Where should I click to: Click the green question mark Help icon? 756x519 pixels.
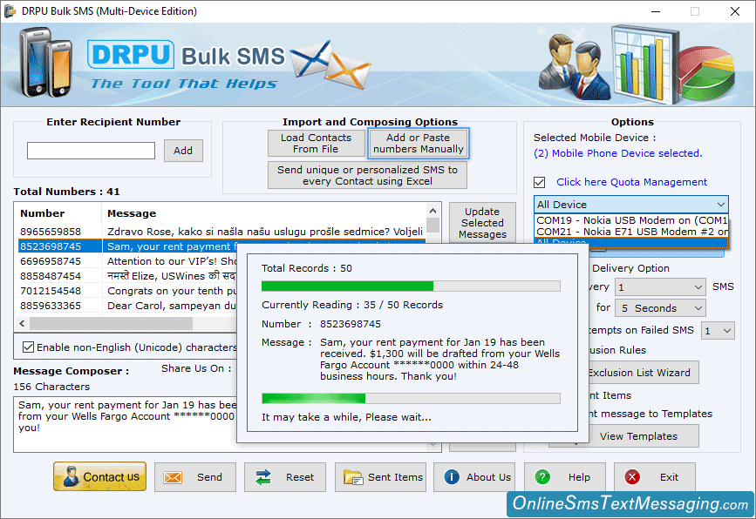pyautogui.click(x=542, y=476)
